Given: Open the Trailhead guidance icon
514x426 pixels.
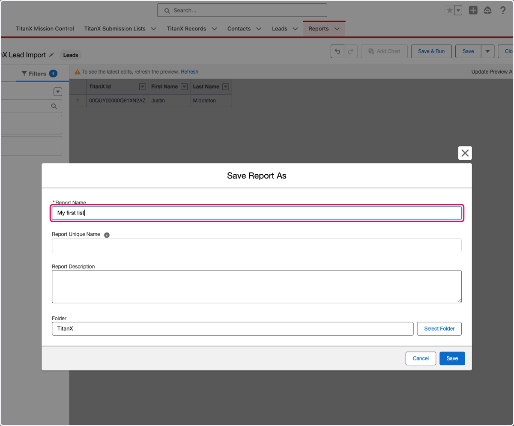Looking at the screenshot, I should 487,10.
